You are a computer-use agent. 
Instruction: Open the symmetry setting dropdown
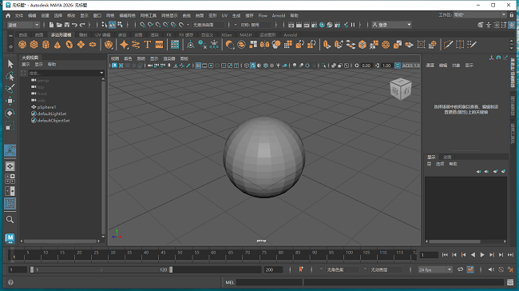click(256, 25)
